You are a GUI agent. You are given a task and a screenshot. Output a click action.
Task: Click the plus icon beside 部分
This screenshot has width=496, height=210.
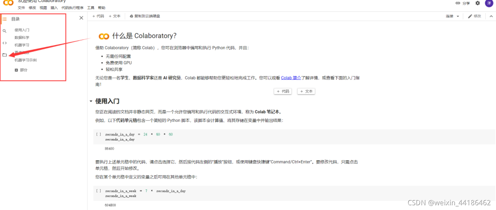16,70
